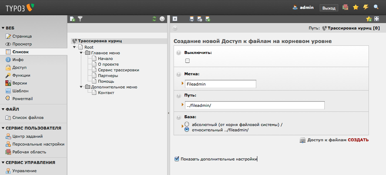Collapse the Дополнительное меню tree folder
386x175 pixels.
pyautogui.click(x=82, y=87)
